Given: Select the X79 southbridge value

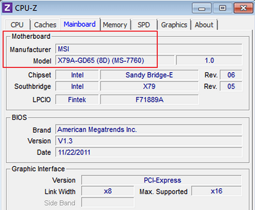Looking at the screenshot, I should 149,86.
